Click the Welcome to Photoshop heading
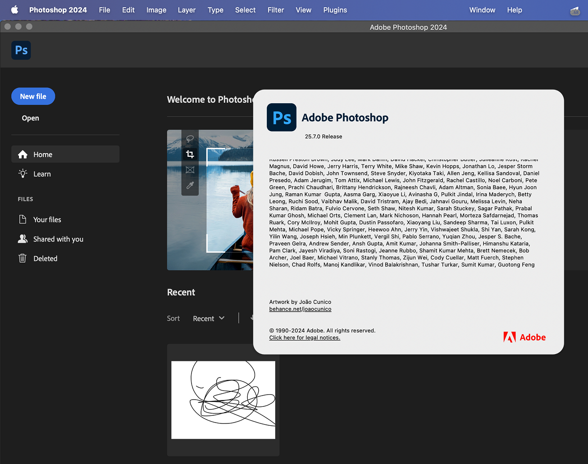 coord(210,100)
